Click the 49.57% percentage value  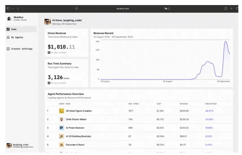coord(209,111)
